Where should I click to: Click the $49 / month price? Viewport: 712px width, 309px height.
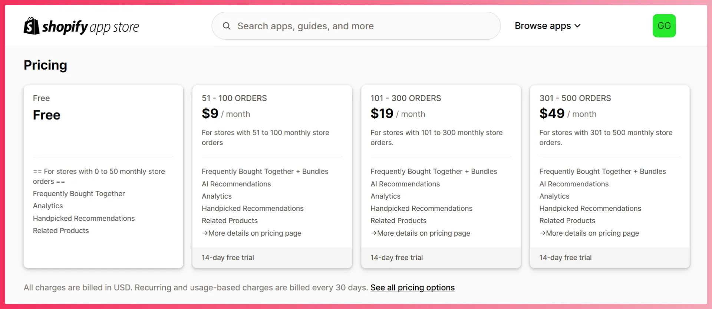point(568,114)
